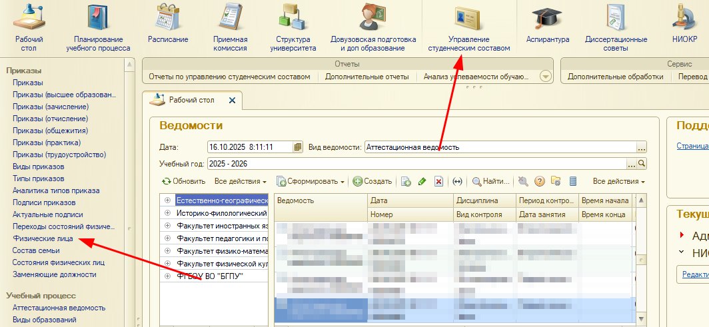Open left Все действия dropdown
709x327 pixels.
tap(240, 181)
